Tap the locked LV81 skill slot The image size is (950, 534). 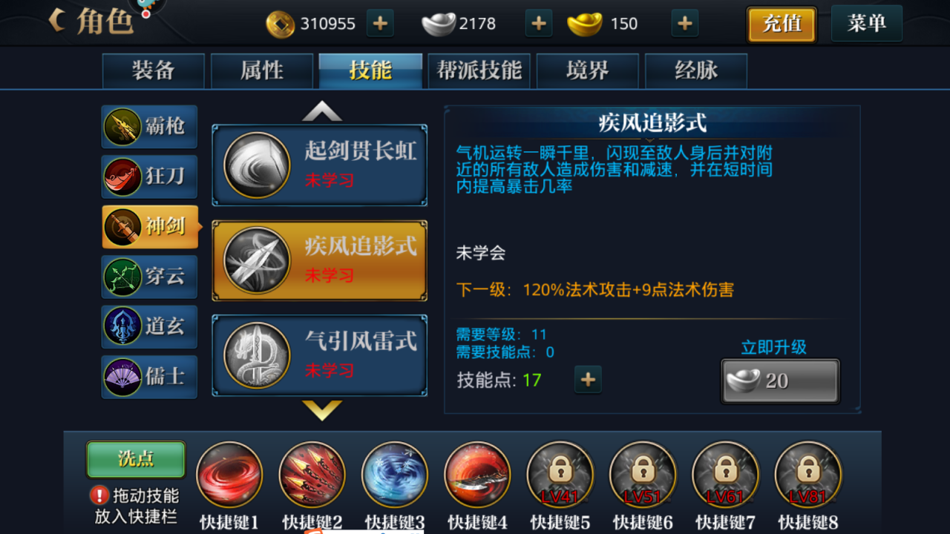[807, 475]
